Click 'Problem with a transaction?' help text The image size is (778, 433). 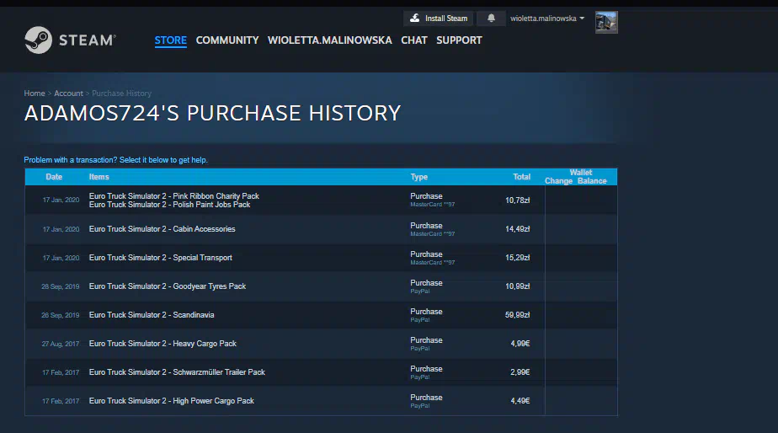(x=115, y=160)
